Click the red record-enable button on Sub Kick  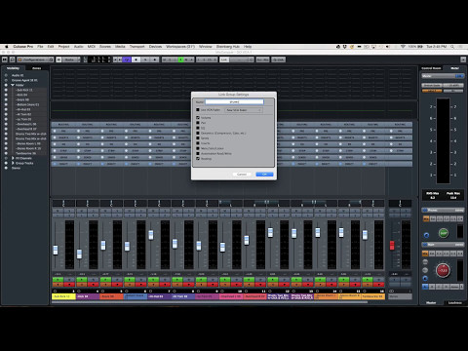click(x=69, y=285)
